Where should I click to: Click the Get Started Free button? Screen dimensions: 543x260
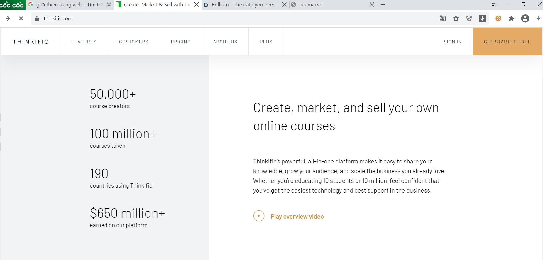click(507, 42)
